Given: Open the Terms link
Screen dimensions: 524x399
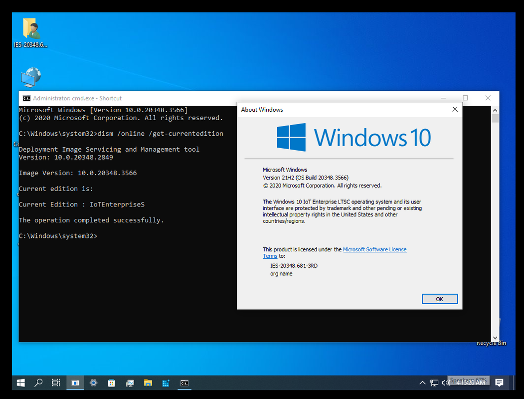Looking at the screenshot, I should click(270, 256).
